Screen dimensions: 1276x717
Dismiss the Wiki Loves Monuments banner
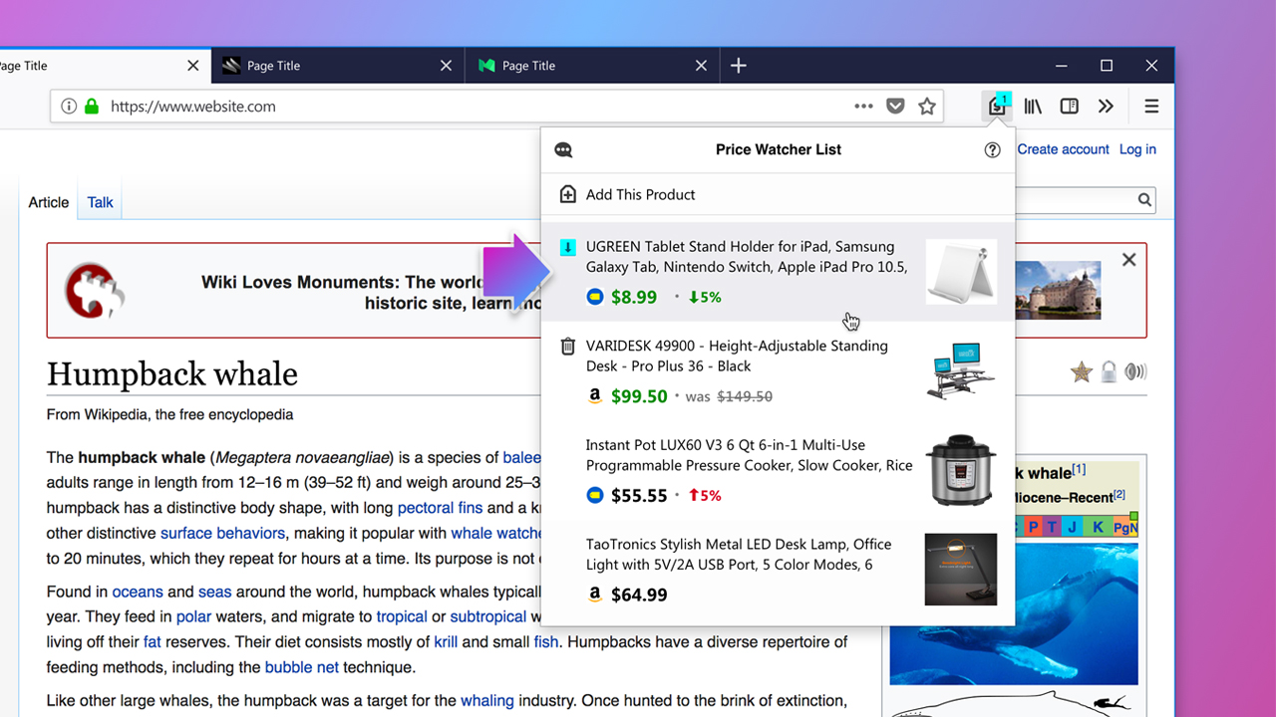(x=1128, y=260)
